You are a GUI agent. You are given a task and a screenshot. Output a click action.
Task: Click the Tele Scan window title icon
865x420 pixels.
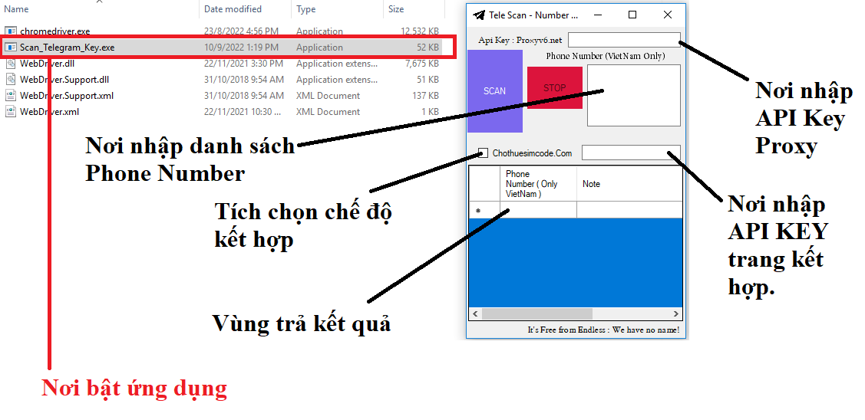pos(479,15)
